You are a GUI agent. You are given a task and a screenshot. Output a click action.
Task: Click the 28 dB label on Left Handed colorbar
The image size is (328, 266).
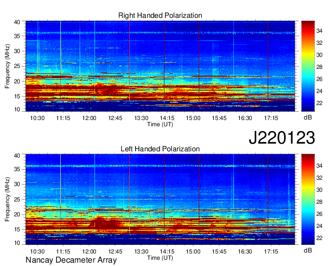click(x=319, y=202)
